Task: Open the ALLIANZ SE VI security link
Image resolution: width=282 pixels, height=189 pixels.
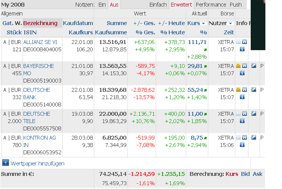Action: [40, 42]
